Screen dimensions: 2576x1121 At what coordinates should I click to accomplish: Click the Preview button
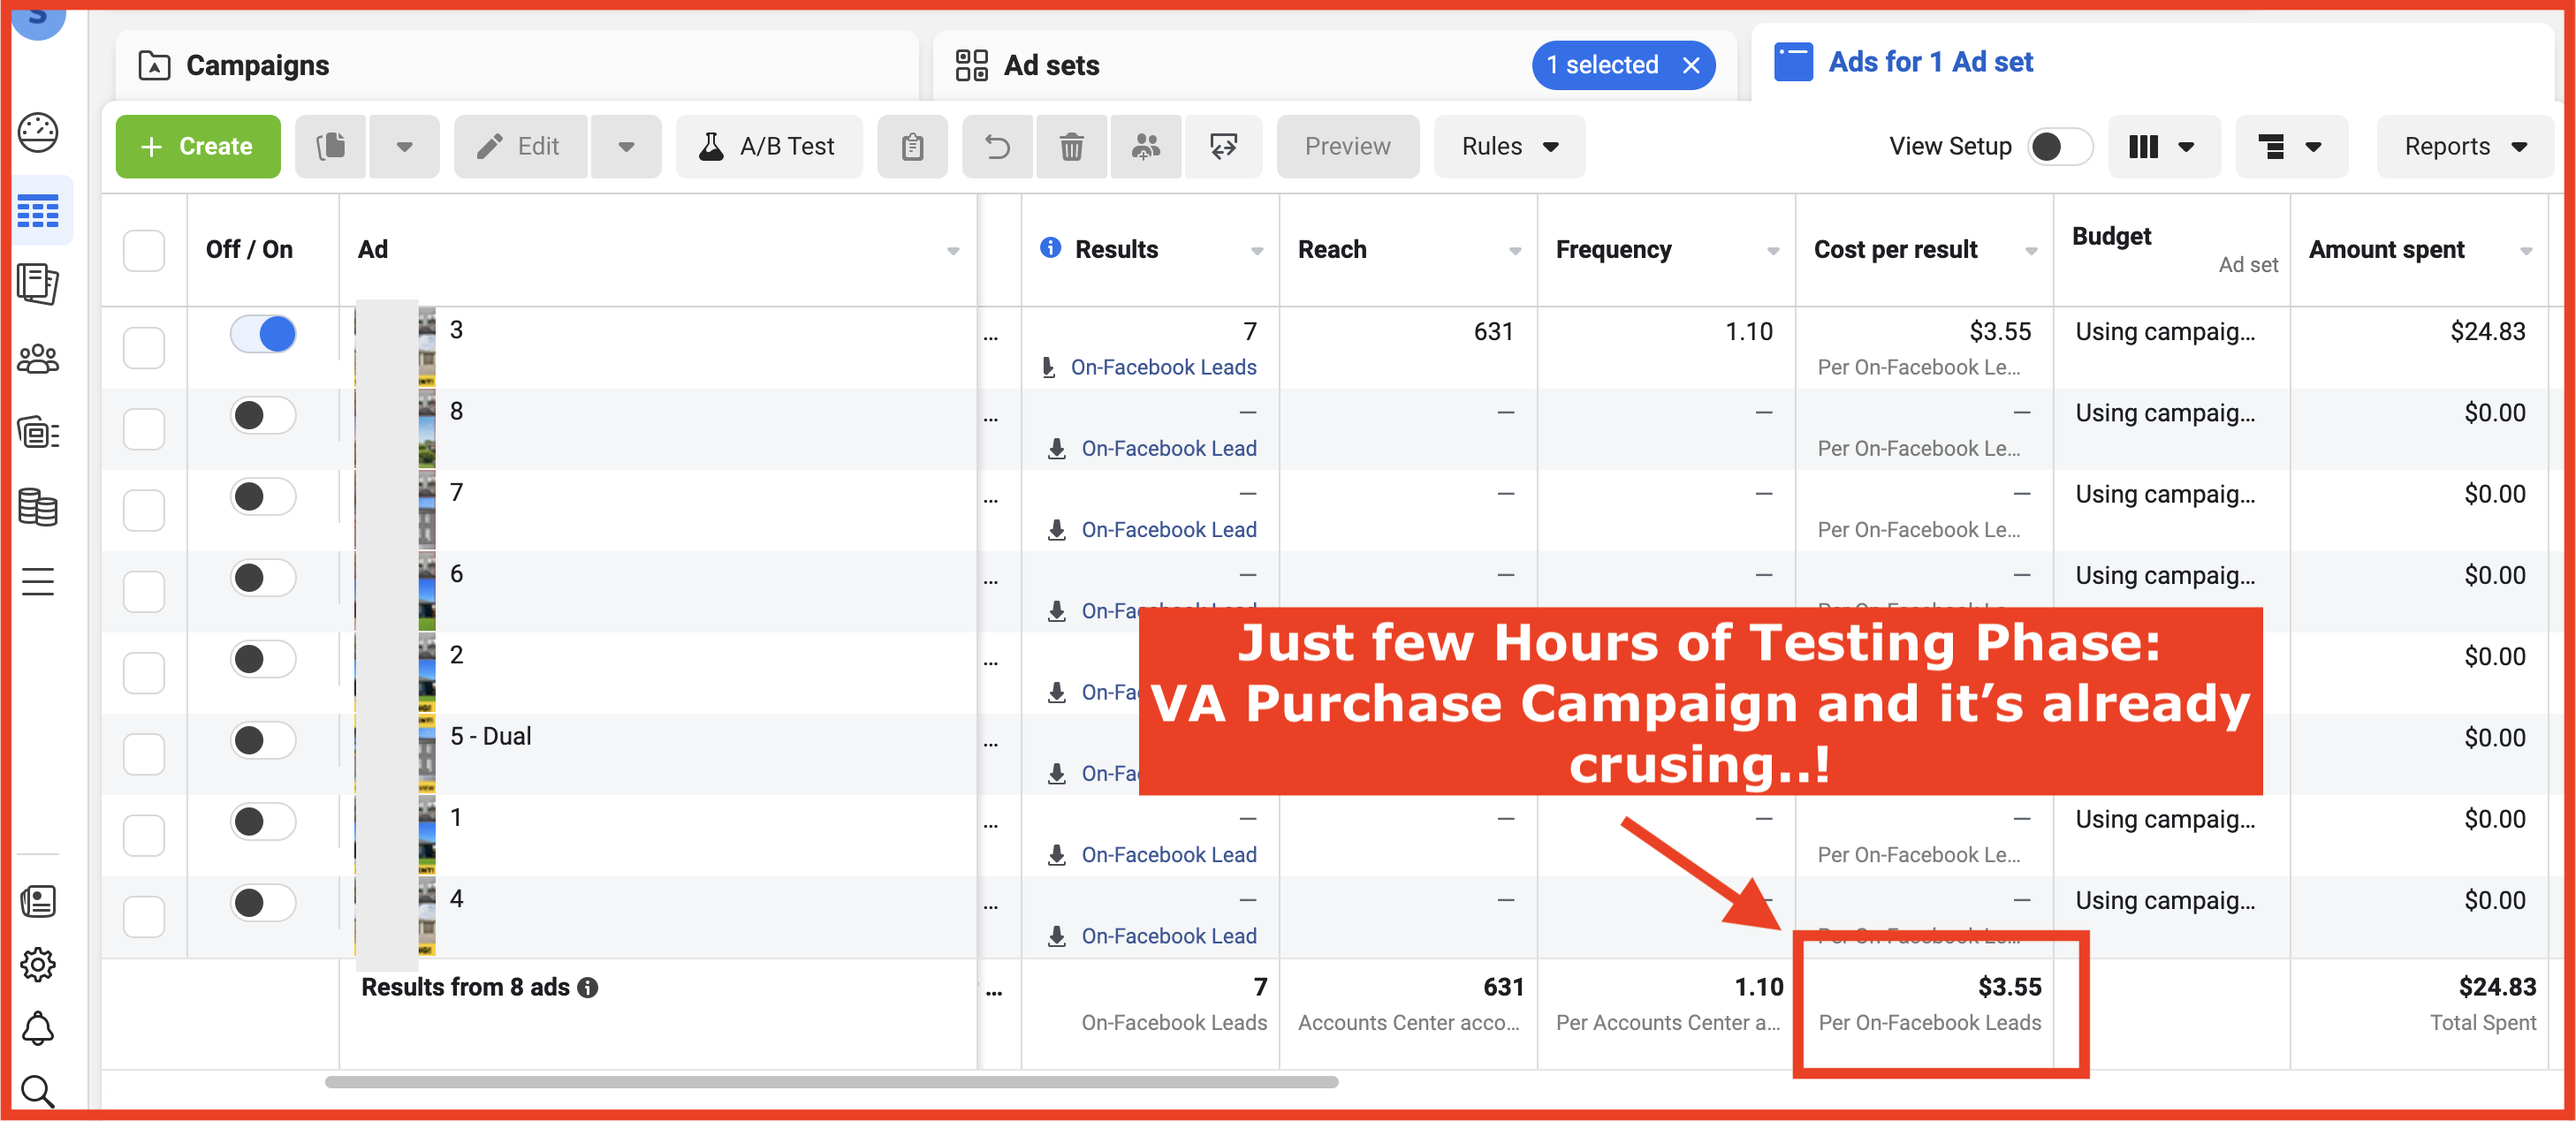[x=1347, y=147]
